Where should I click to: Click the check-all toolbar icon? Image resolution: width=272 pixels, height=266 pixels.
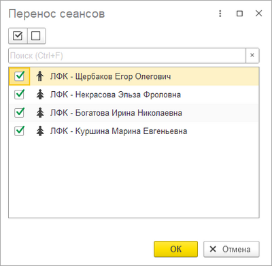[x=18, y=36]
